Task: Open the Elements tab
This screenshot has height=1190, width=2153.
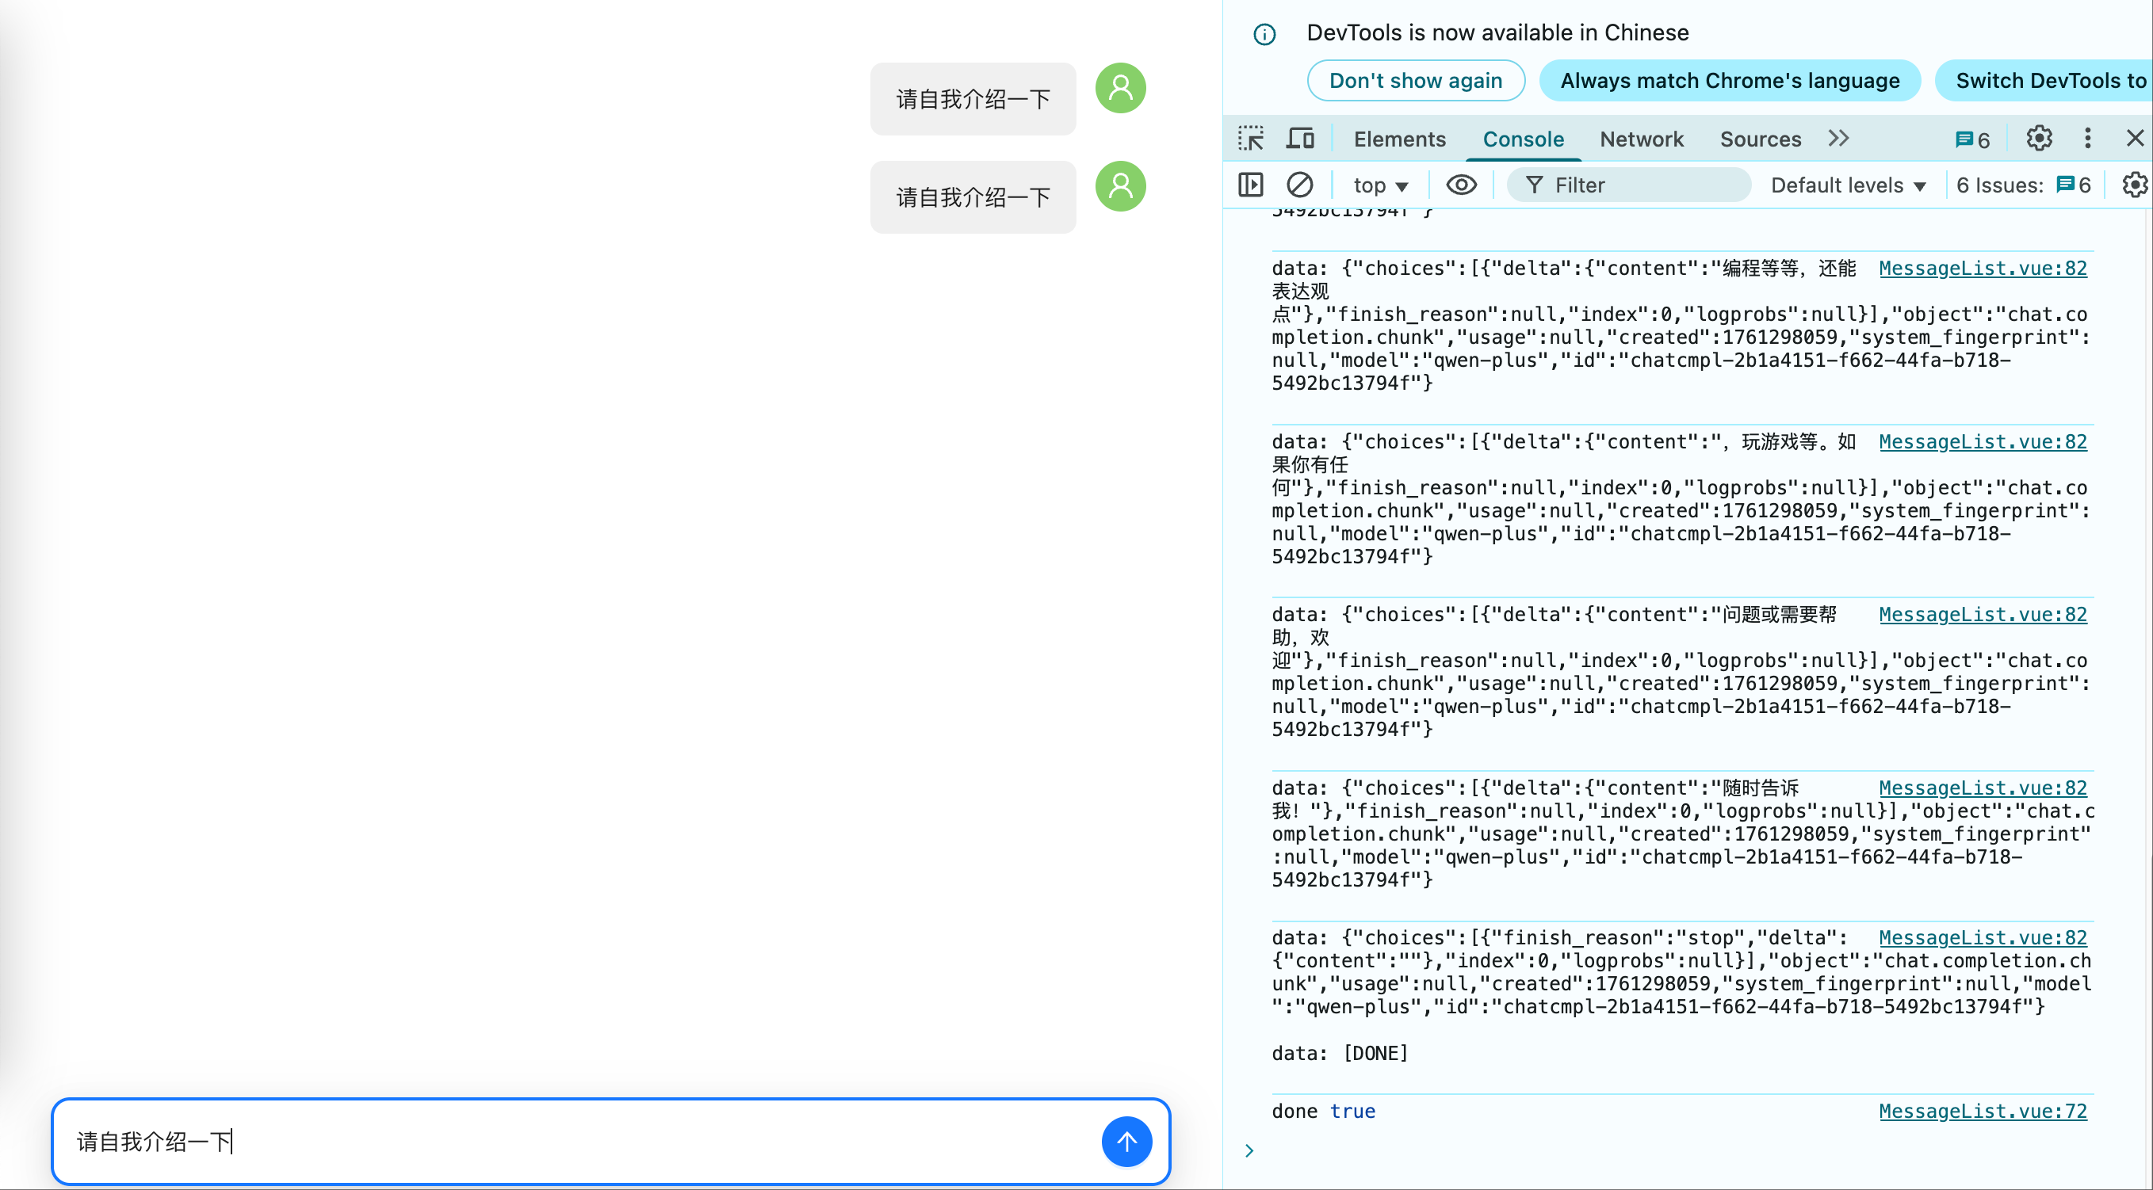Action: (1399, 139)
